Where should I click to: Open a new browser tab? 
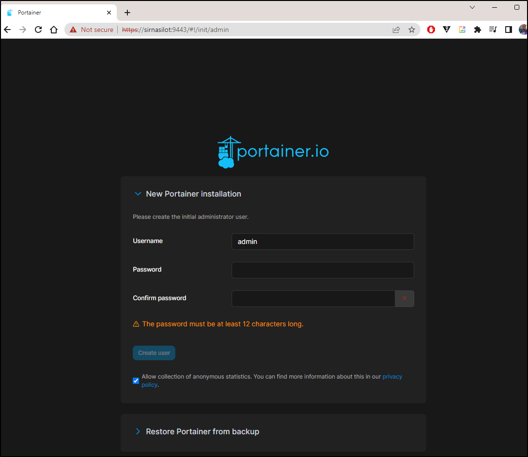(127, 13)
